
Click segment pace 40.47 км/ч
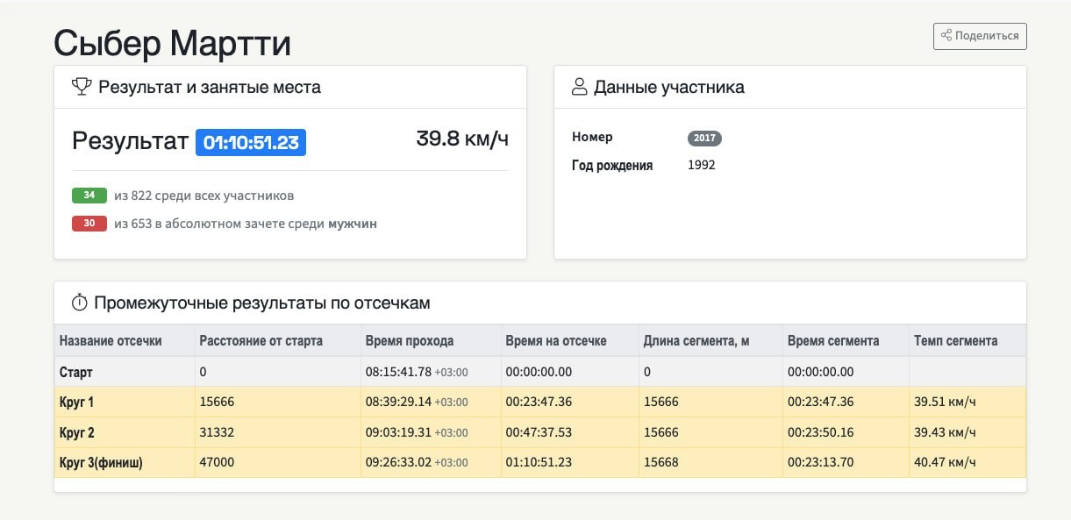945,463
